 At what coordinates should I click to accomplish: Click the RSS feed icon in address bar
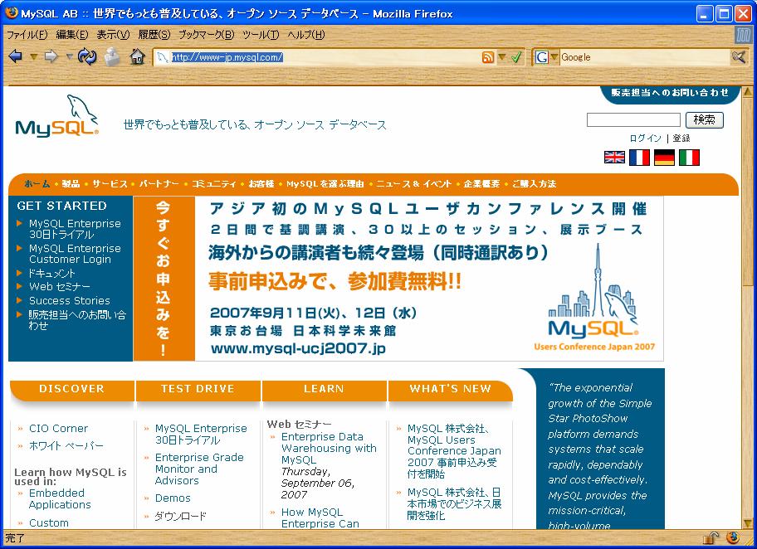coord(488,57)
